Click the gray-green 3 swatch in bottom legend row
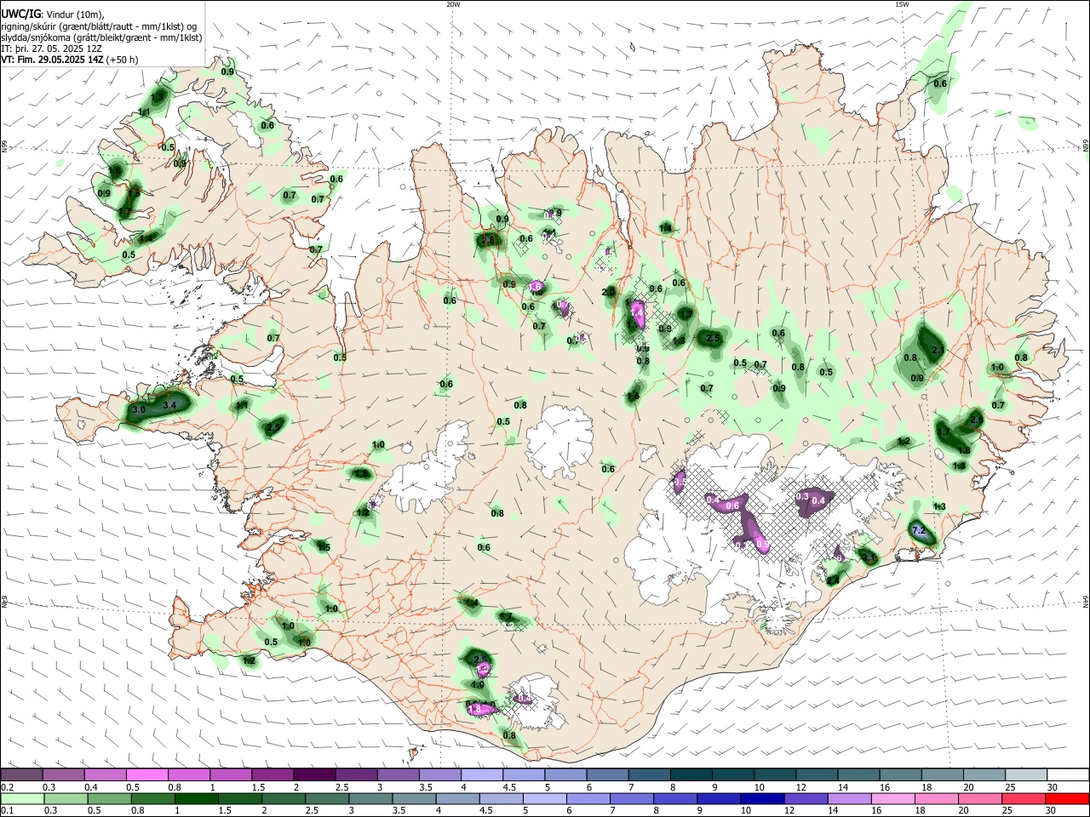The image size is (1090, 817). (370, 799)
